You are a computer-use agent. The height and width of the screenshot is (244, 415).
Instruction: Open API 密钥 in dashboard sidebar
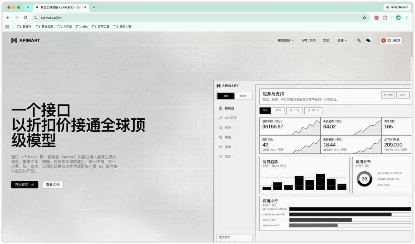227,118
